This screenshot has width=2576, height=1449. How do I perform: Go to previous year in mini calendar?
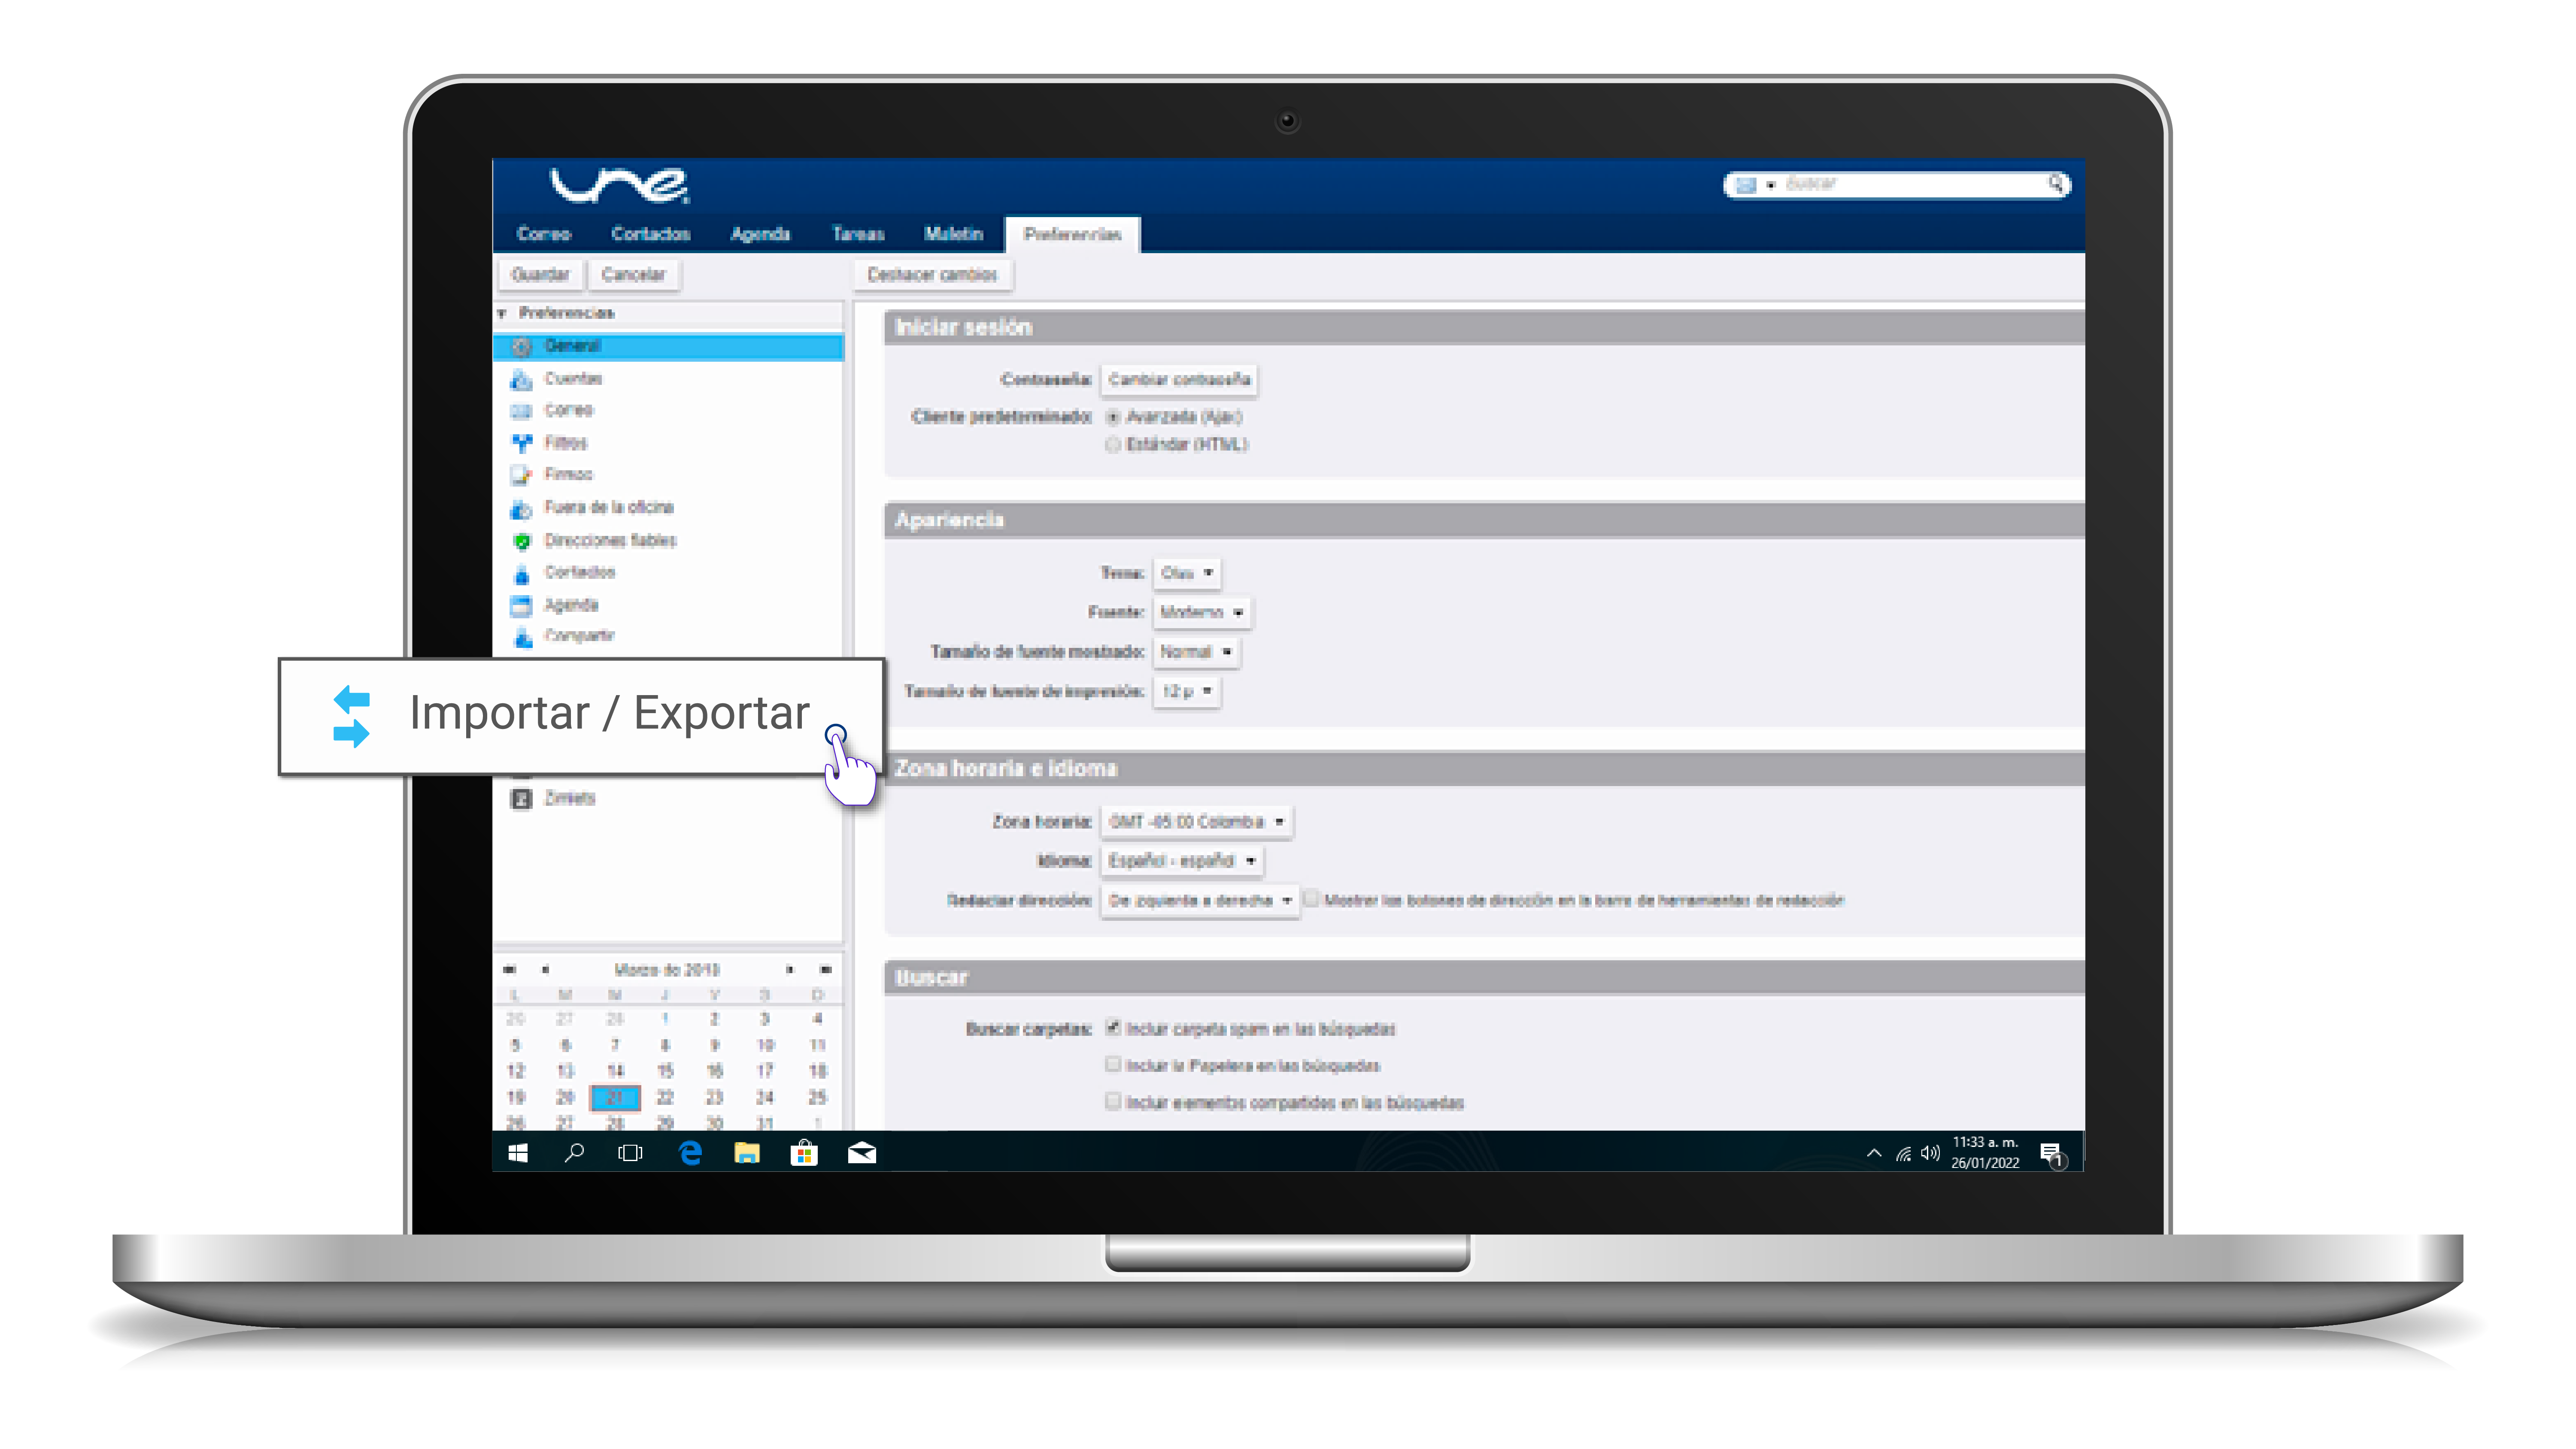tap(509, 970)
